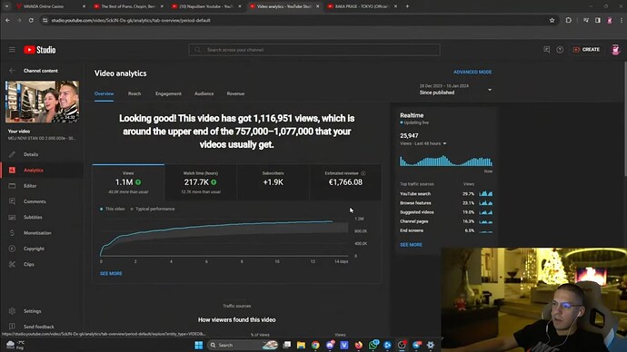Go back to Channel content arrow
The width and height of the screenshot is (627, 352).
pos(12,71)
